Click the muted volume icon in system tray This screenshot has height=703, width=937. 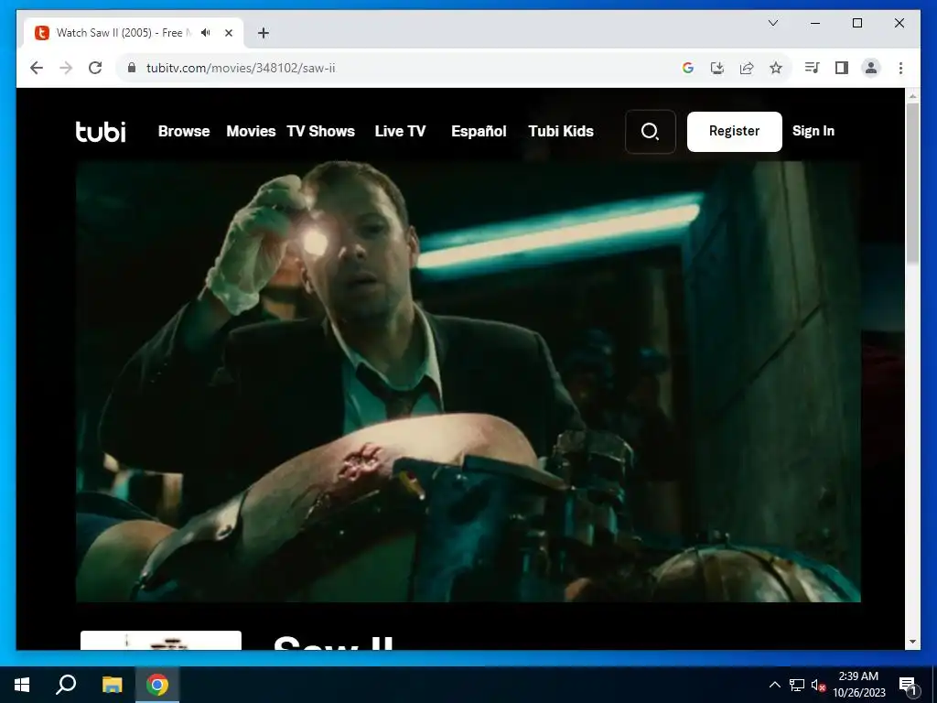[818, 685]
